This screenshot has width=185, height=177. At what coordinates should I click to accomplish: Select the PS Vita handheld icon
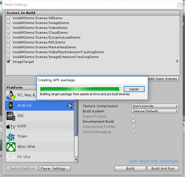[11, 157]
